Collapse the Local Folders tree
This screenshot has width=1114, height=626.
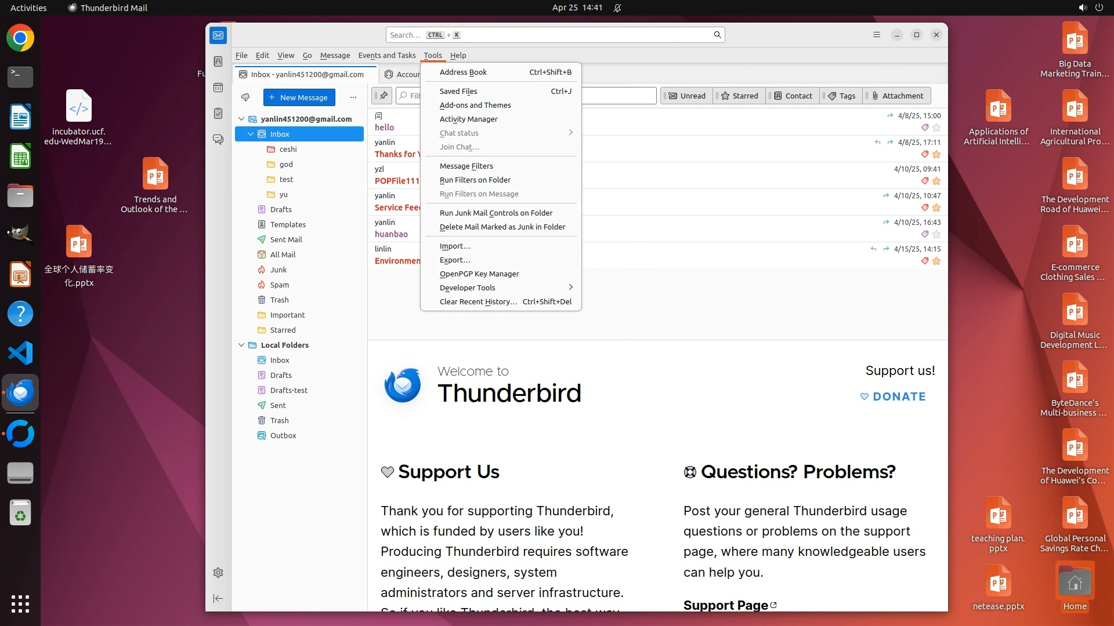point(241,345)
